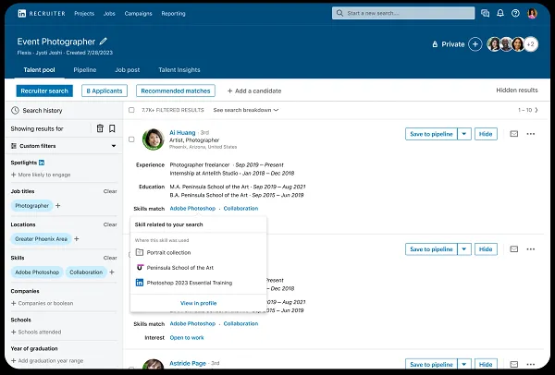Expand See search breakdown

coord(246,110)
